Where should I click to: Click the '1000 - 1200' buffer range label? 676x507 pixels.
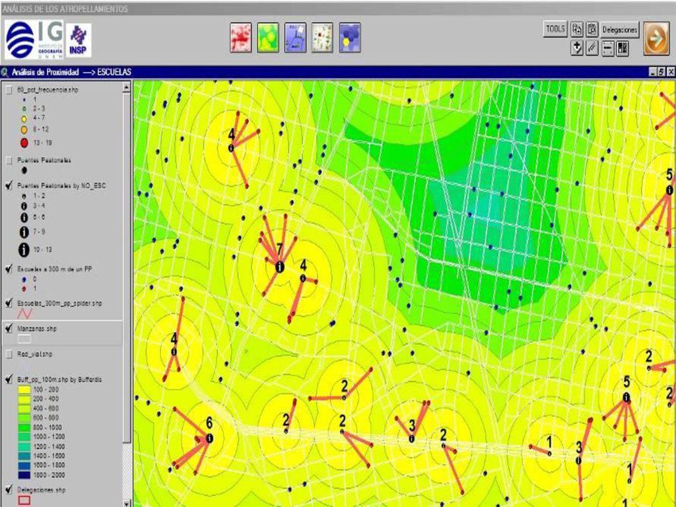click(49, 437)
